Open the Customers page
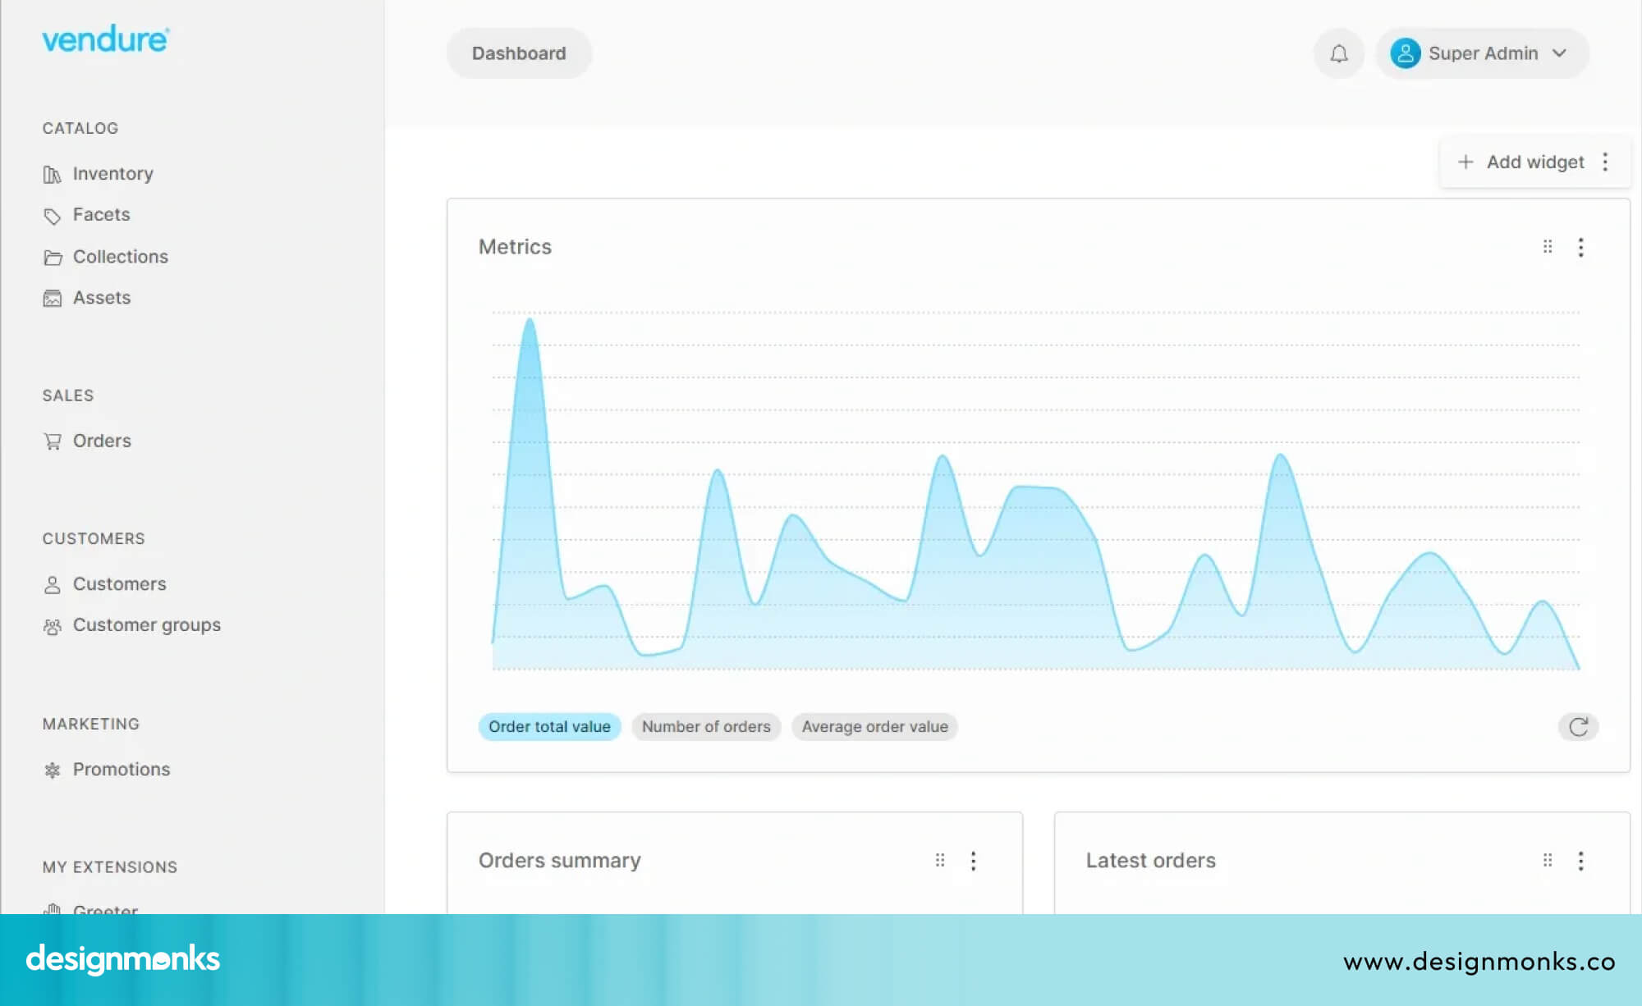This screenshot has height=1006, width=1642. tap(119, 583)
